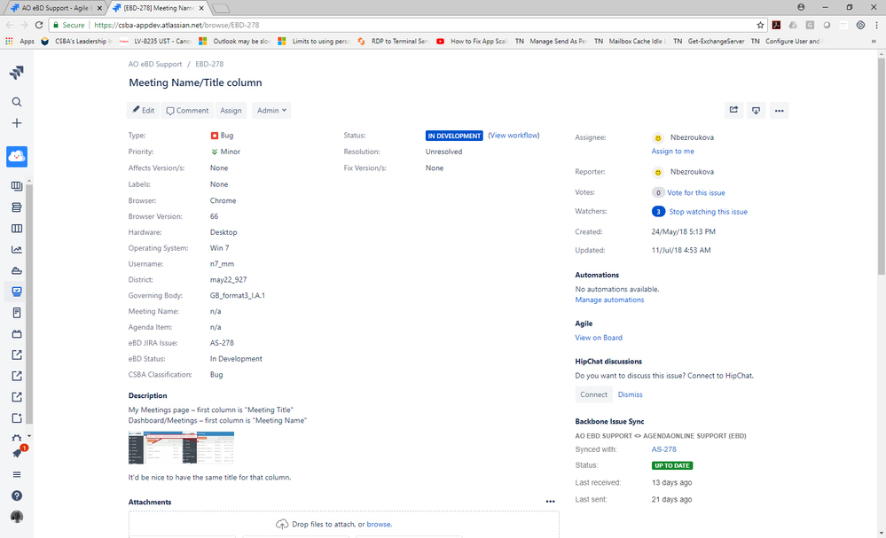This screenshot has width=886, height=538.
Task: Open the Admin dropdown
Action: click(x=271, y=110)
